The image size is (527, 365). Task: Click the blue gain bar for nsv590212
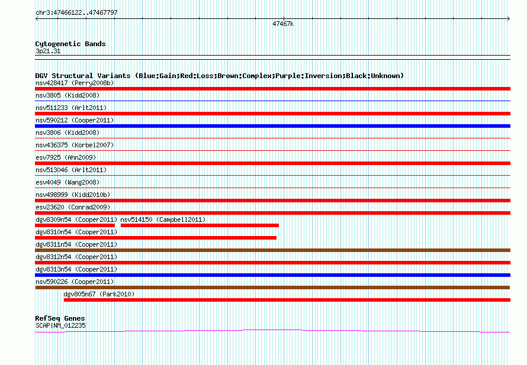click(272, 126)
